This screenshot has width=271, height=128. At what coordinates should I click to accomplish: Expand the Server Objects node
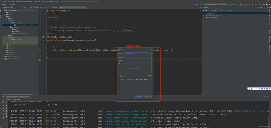point(205,17)
